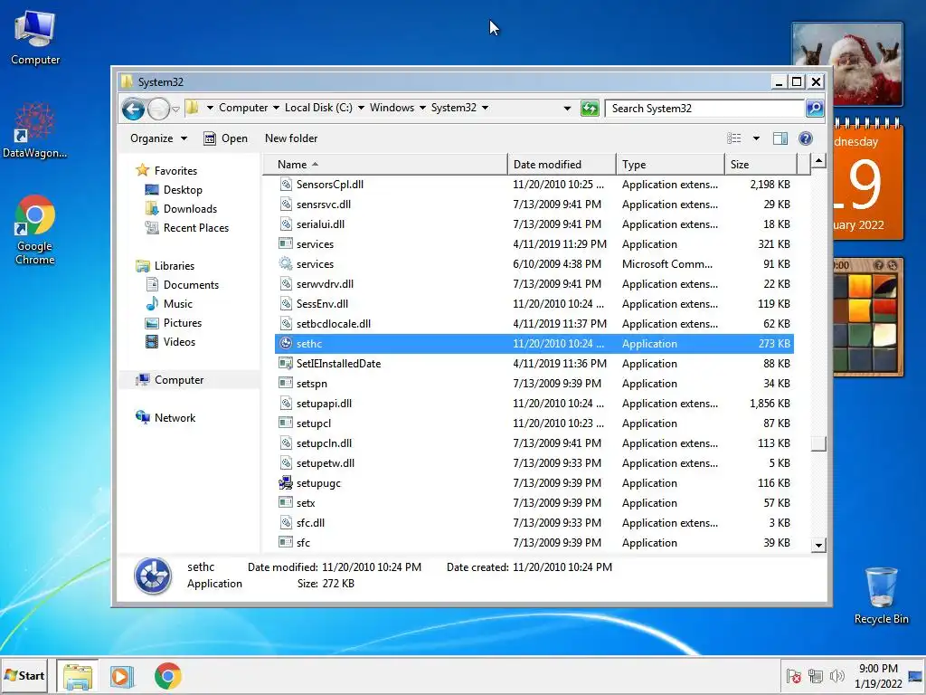This screenshot has width=926, height=695.
Task: Expand the System32 breadcrumb dropdown arrow
Action: coord(485,109)
